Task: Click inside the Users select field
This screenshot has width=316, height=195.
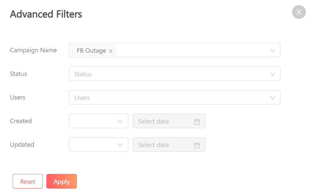Action: [175, 97]
